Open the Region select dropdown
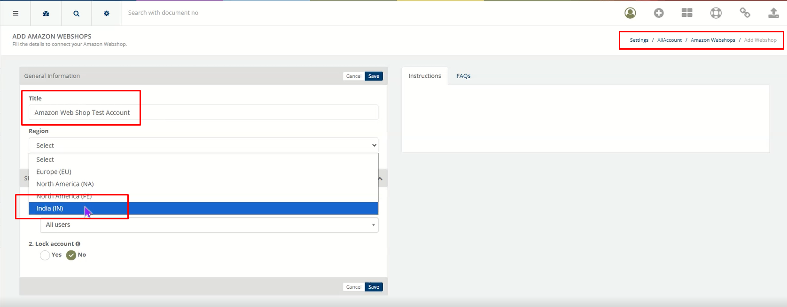 click(203, 145)
